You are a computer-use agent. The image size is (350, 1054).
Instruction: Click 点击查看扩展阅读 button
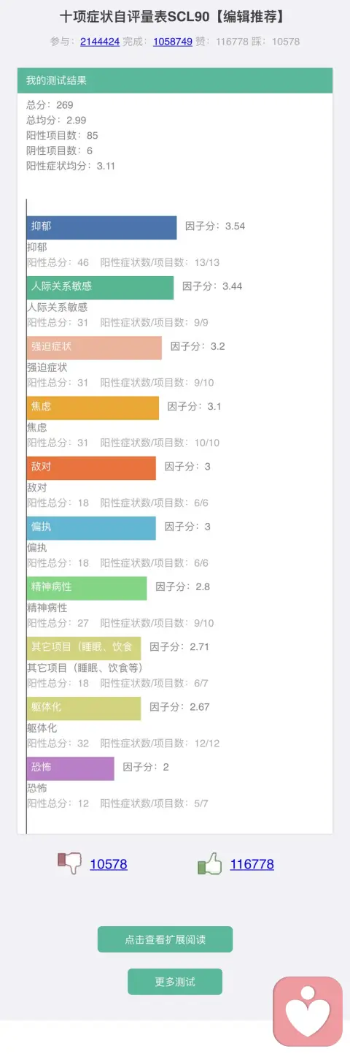(165, 939)
